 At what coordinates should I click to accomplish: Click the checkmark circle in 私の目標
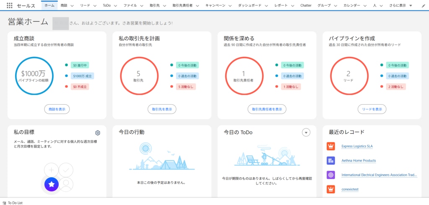click(66, 170)
